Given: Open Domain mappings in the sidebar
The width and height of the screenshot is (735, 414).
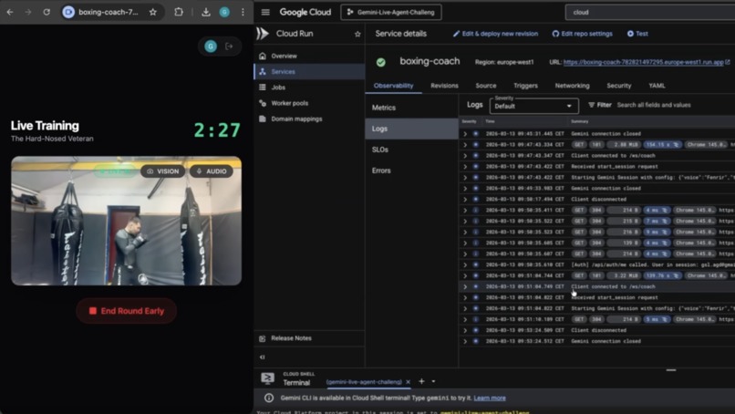Looking at the screenshot, I should click(309, 119).
